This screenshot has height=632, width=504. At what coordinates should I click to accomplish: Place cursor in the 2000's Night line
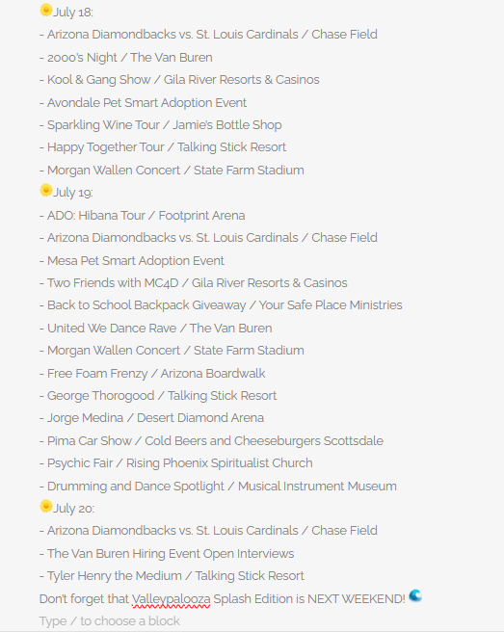click(x=126, y=58)
